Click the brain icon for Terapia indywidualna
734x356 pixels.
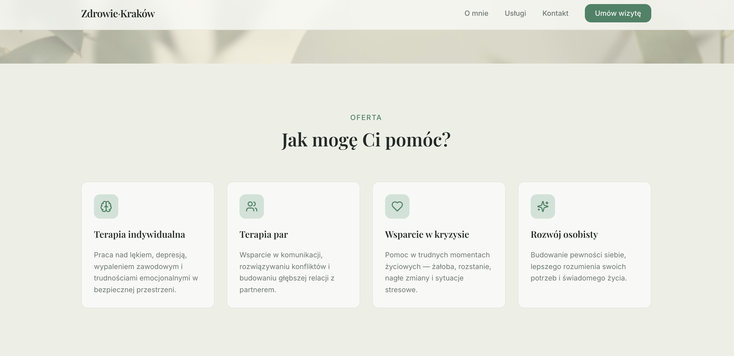106,206
